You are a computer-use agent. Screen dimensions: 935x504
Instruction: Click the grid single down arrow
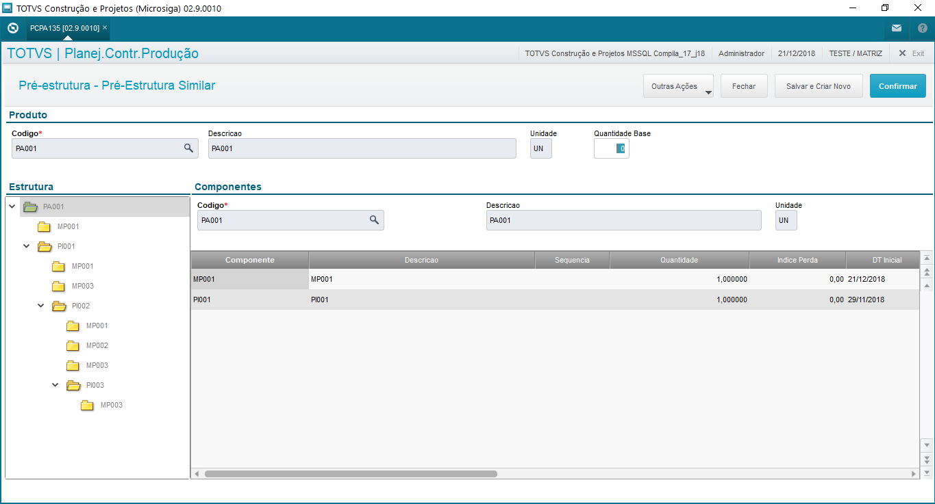click(927, 445)
